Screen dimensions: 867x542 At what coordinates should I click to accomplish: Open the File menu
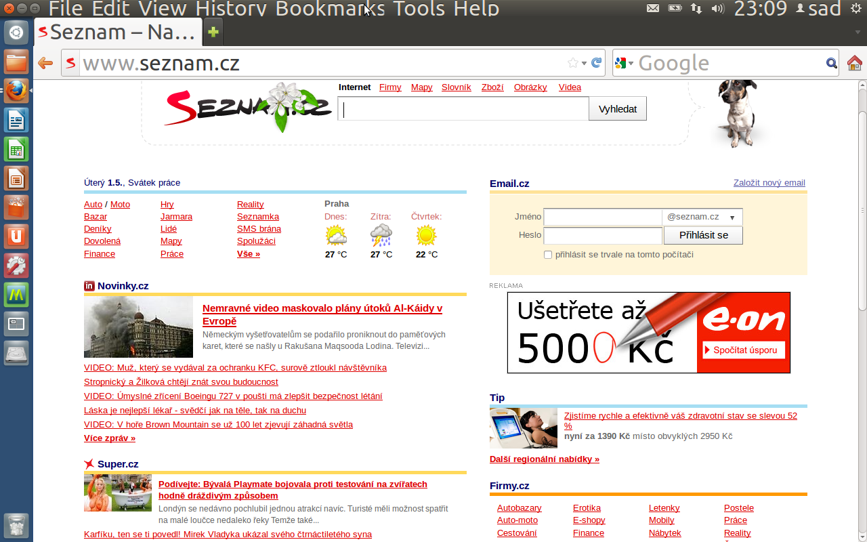point(67,9)
